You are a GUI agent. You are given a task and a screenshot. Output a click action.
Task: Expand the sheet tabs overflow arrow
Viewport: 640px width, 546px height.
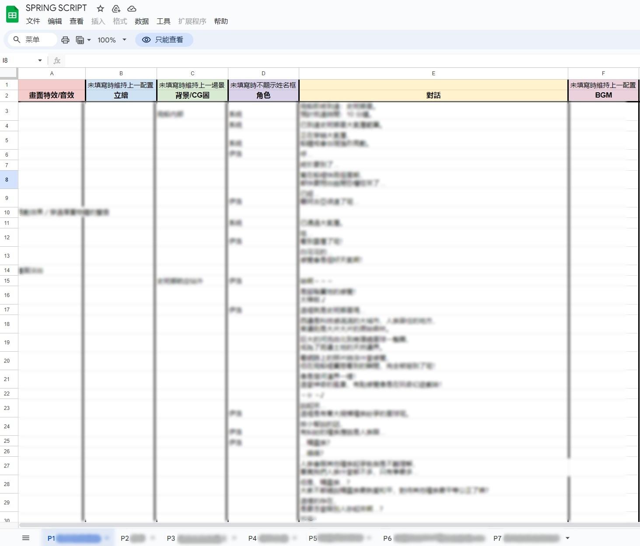[x=567, y=538]
